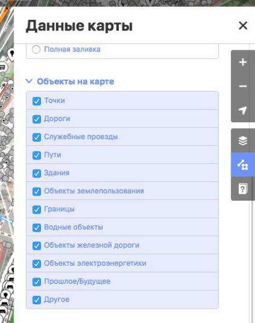
Task: Disable the Другое checkbox
Action: [37, 300]
